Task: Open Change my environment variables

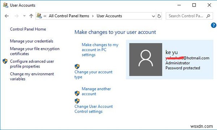Action: tap(32, 77)
